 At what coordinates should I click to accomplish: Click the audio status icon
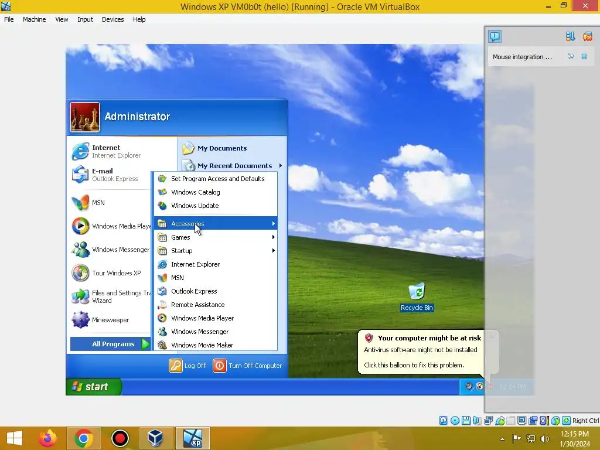pyautogui.click(x=477, y=421)
